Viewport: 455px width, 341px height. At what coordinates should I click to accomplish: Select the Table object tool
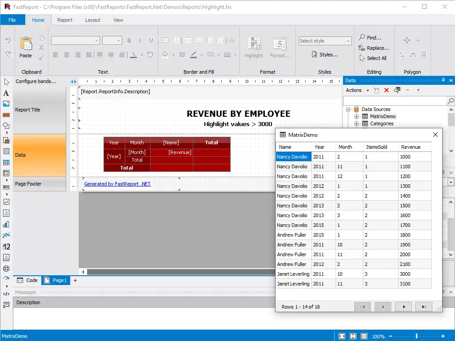pyautogui.click(x=6, y=163)
